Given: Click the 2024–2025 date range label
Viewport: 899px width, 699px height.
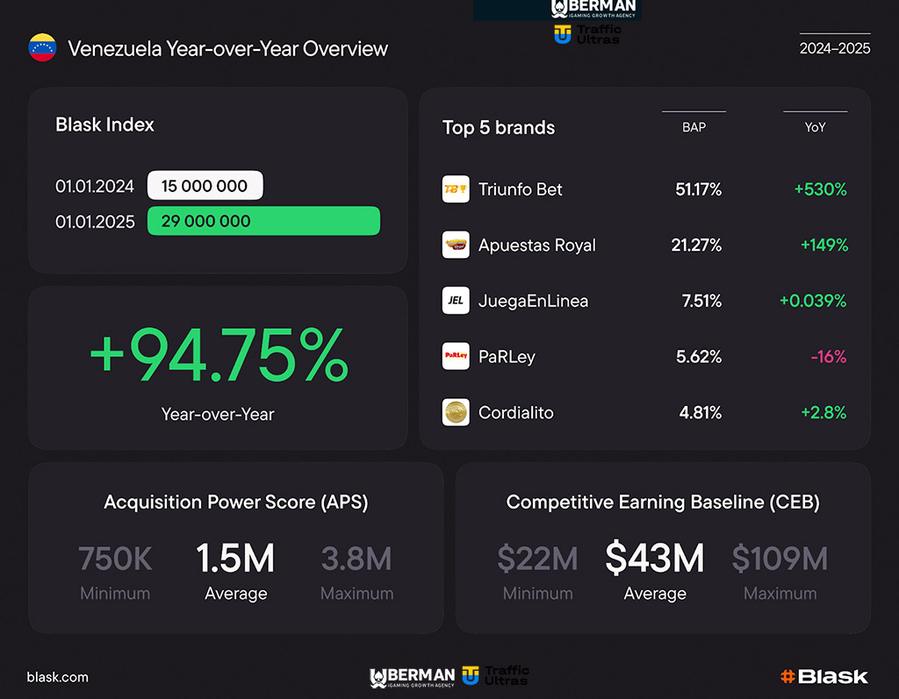Looking at the screenshot, I should pos(834,48).
